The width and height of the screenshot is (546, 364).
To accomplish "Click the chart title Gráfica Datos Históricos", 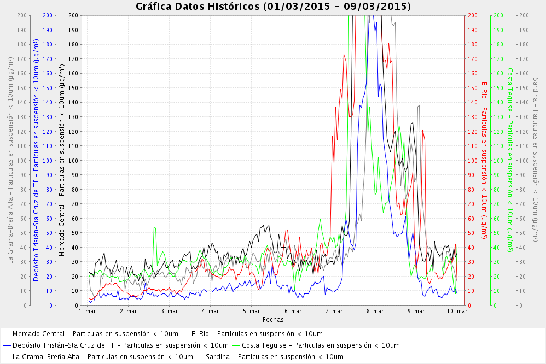I will [x=273, y=7].
